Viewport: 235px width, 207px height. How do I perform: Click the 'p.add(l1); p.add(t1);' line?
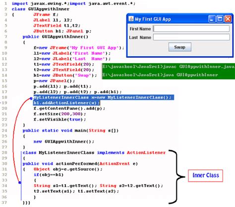pyautogui.click(x=62, y=86)
